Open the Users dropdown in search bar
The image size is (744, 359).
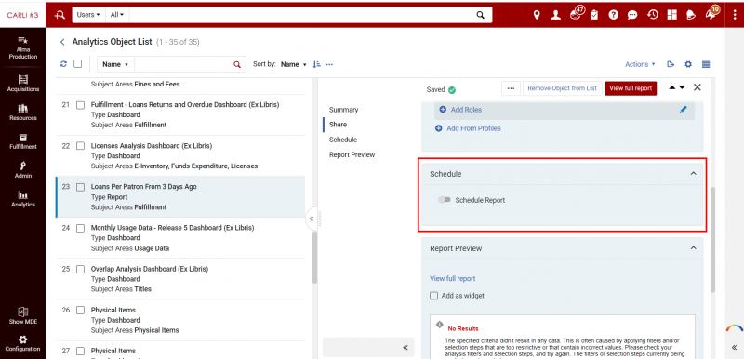tap(88, 15)
